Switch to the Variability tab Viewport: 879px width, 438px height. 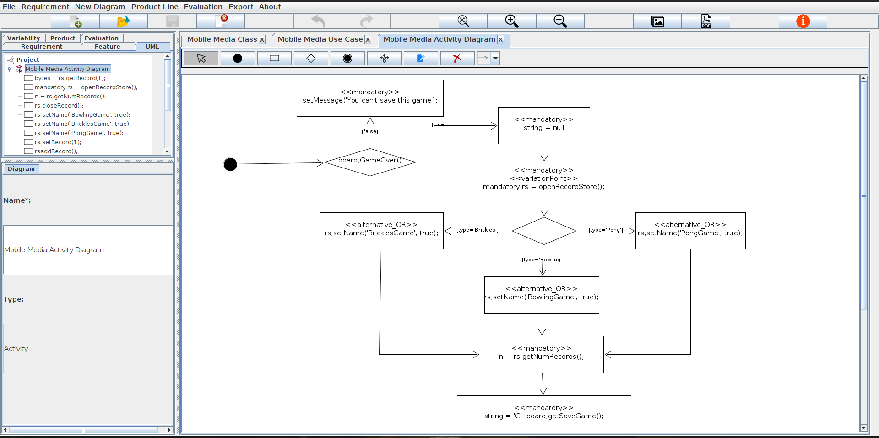[24, 38]
